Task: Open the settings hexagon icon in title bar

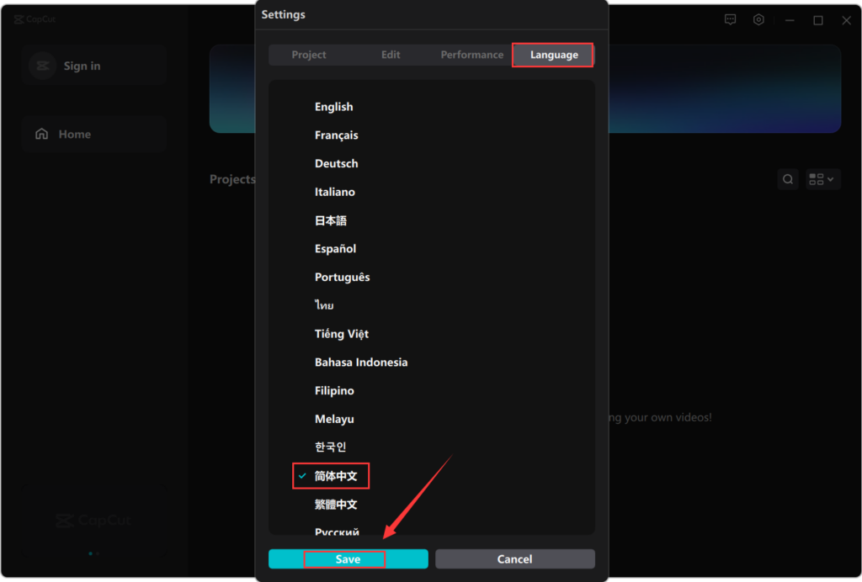Action: tap(758, 20)
